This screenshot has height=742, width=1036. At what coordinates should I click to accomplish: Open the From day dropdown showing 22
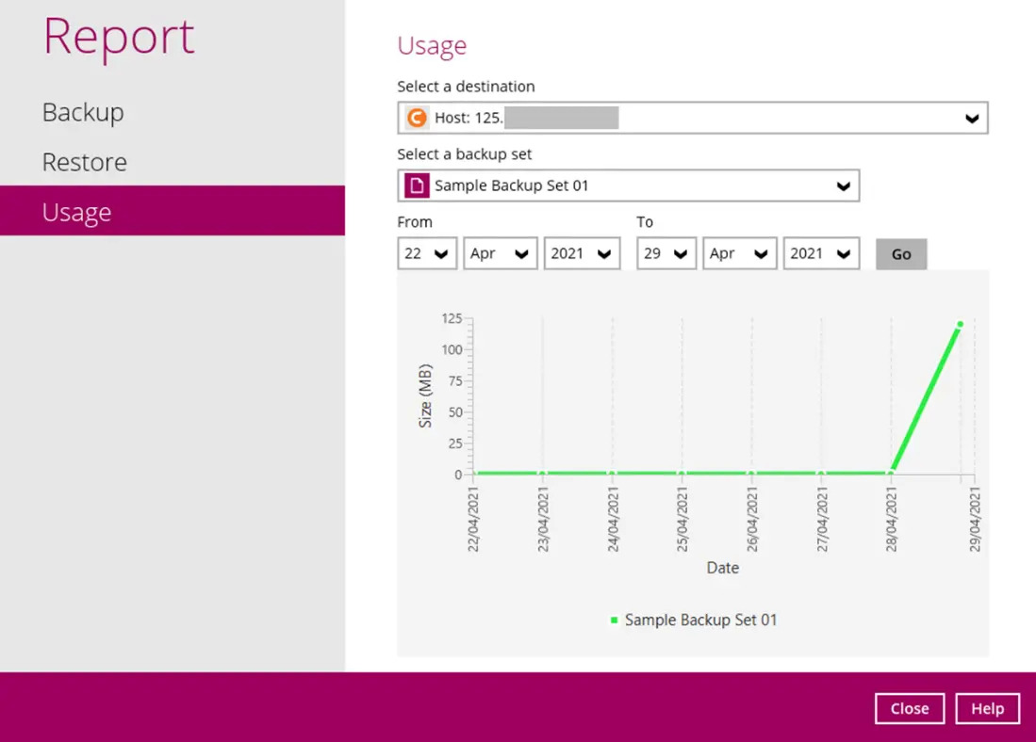(427, 253)
